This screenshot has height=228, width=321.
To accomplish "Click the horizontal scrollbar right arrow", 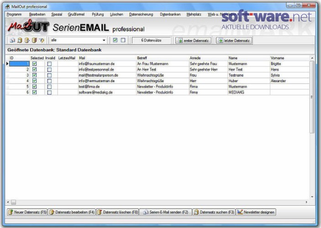I will 306,202.
